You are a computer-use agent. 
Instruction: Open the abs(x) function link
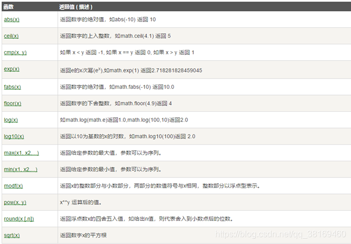point(12,19)
